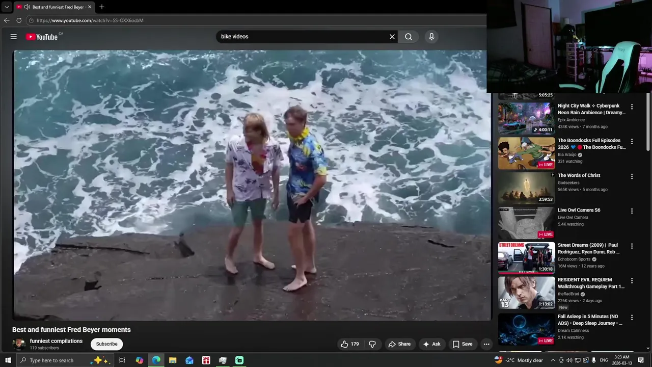Show hidden system tray icons
Image resolution: width=652 pixels, height=367 pixels.
click(x=553, y=360)
